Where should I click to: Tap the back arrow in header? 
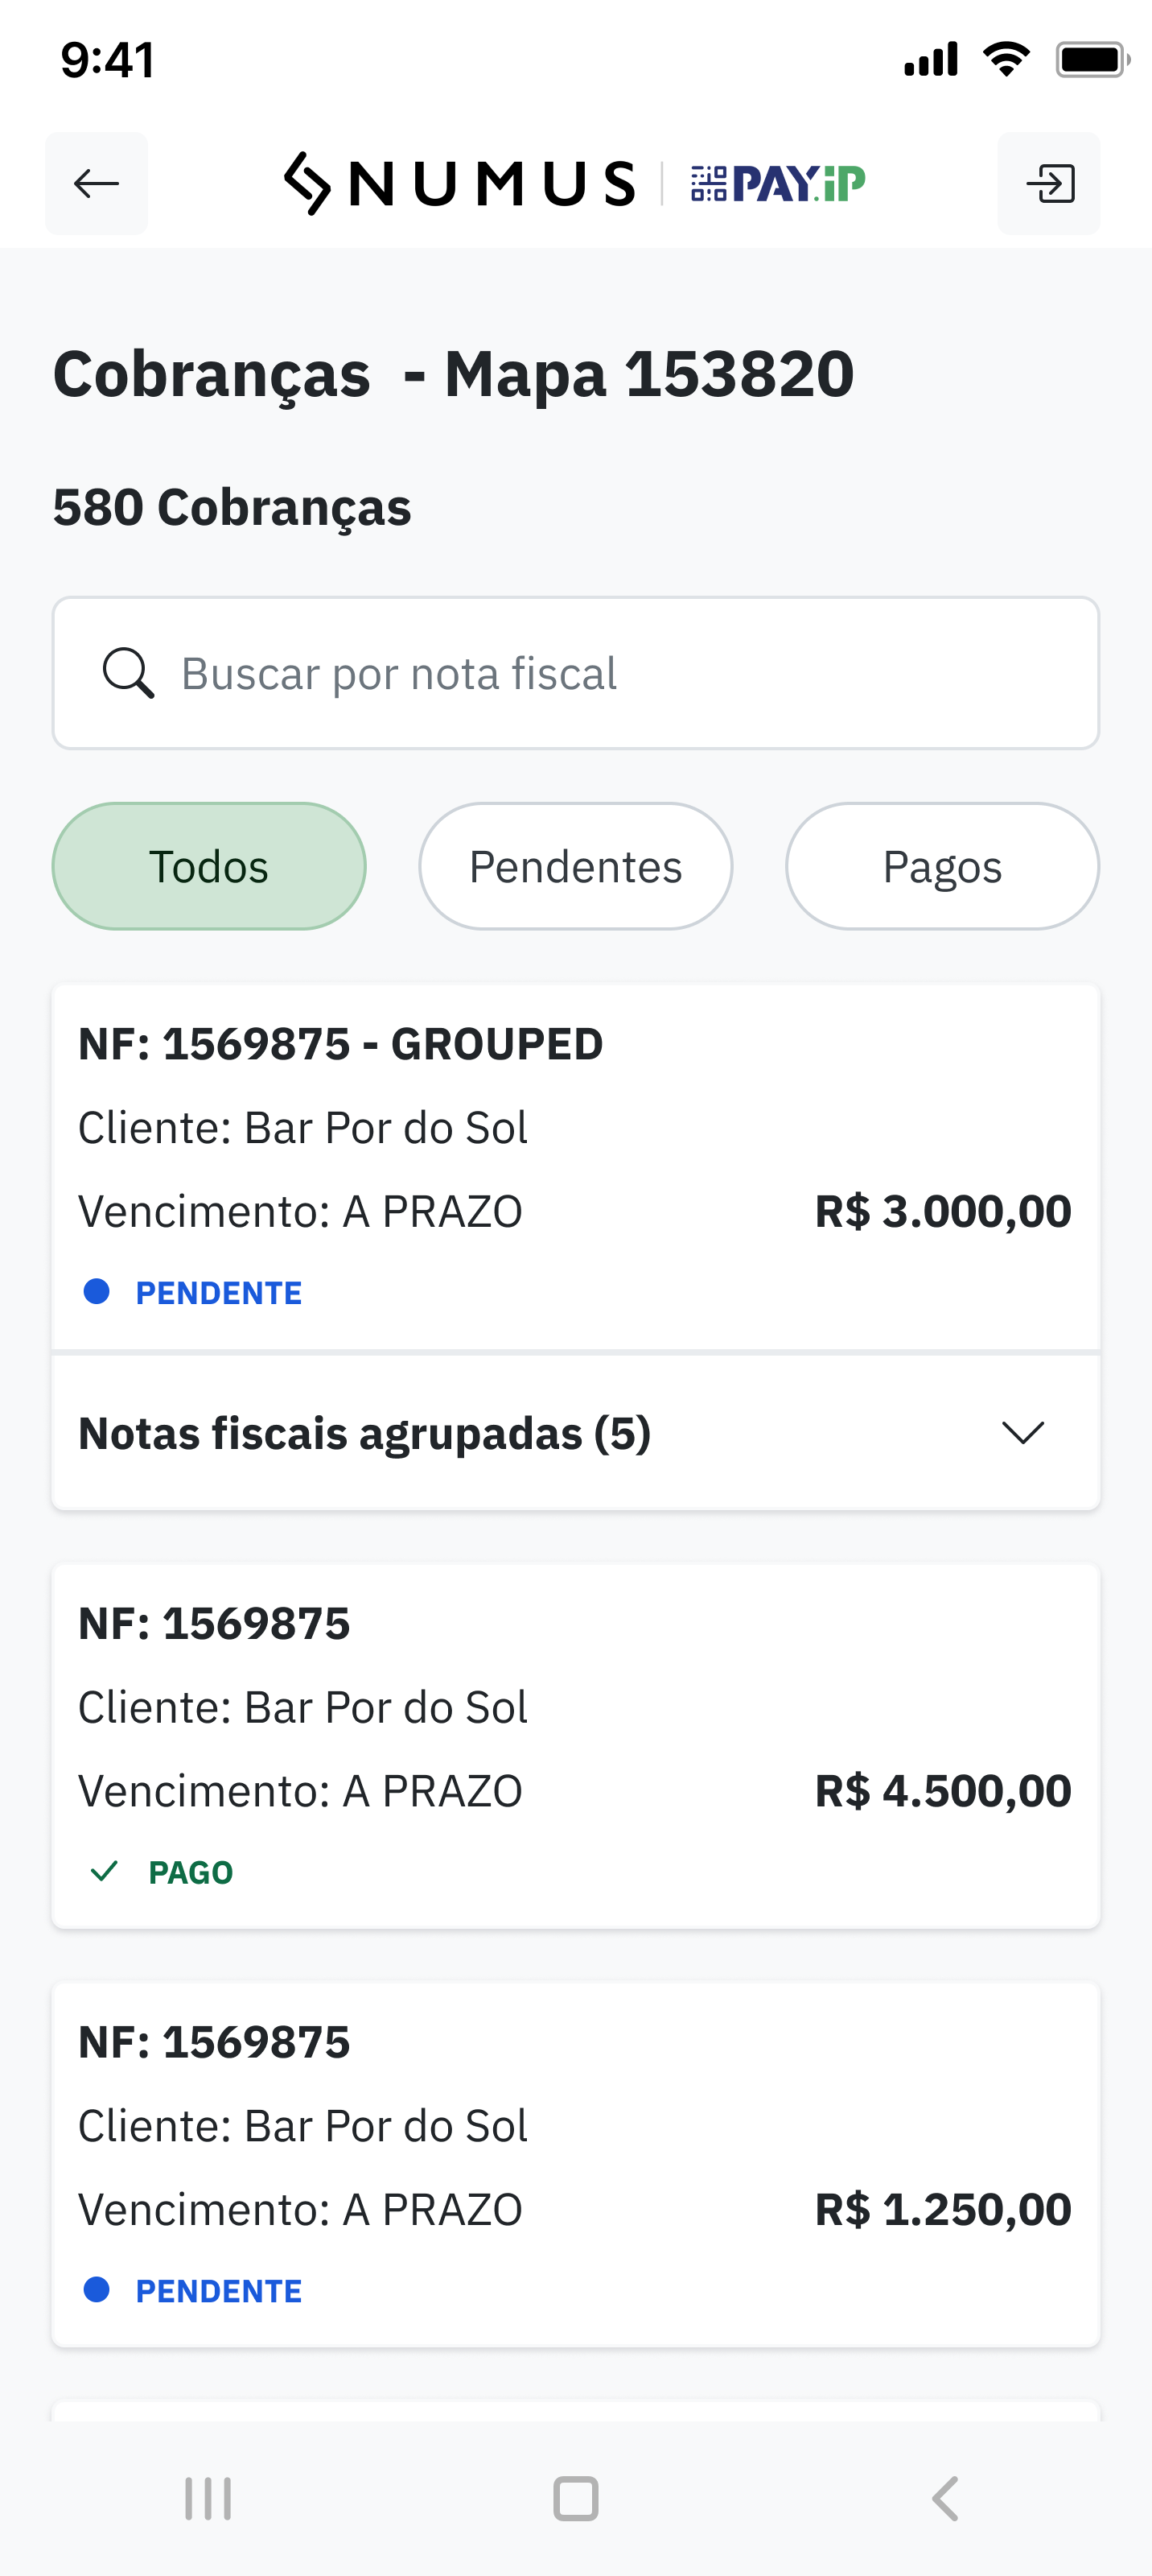96,184
